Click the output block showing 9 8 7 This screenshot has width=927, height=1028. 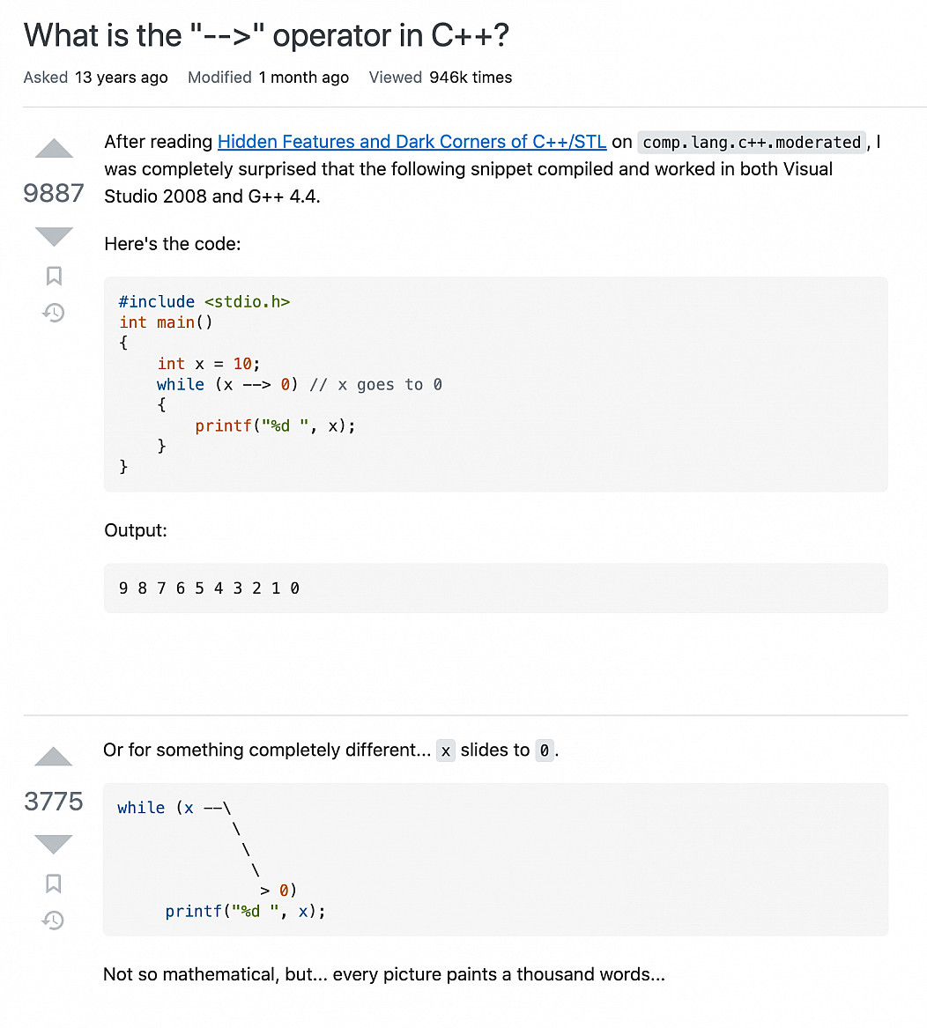495,588
